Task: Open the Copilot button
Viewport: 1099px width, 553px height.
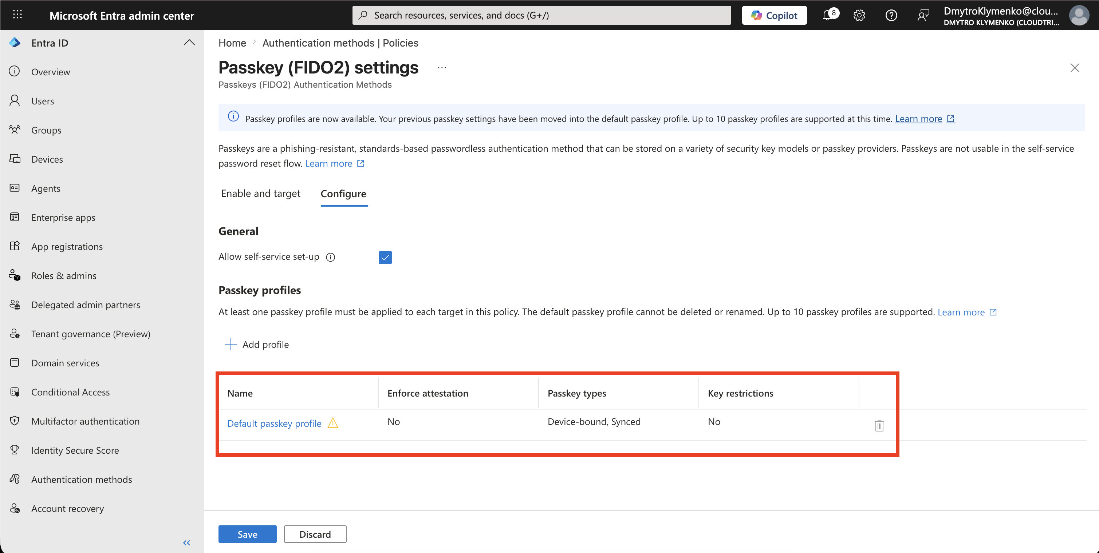Action: [774, 15]
